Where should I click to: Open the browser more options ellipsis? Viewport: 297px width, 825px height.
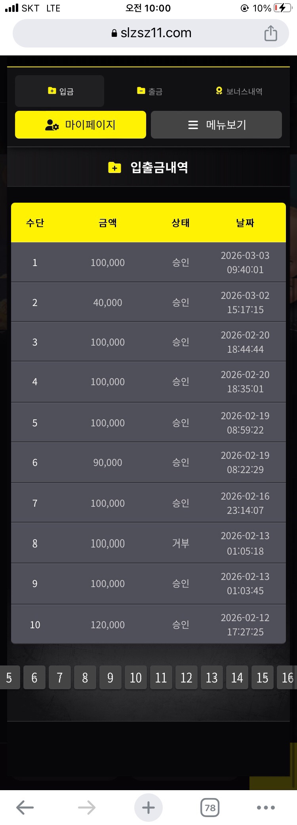pyautogui.click(x=266, y=807)
